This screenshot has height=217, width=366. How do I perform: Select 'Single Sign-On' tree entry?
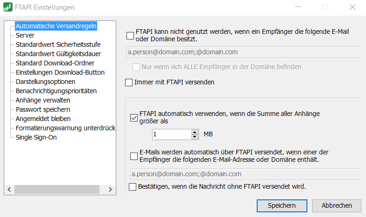[36, 137]
